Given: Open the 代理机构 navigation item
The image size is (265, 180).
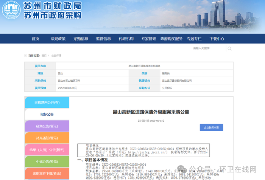Looking at the screenshot, I should [x=126, y=39].
